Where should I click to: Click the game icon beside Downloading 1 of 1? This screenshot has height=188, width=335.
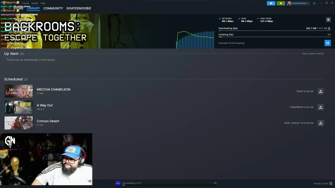click(118, 183)
